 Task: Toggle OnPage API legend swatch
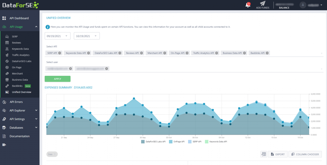[171, 142]
